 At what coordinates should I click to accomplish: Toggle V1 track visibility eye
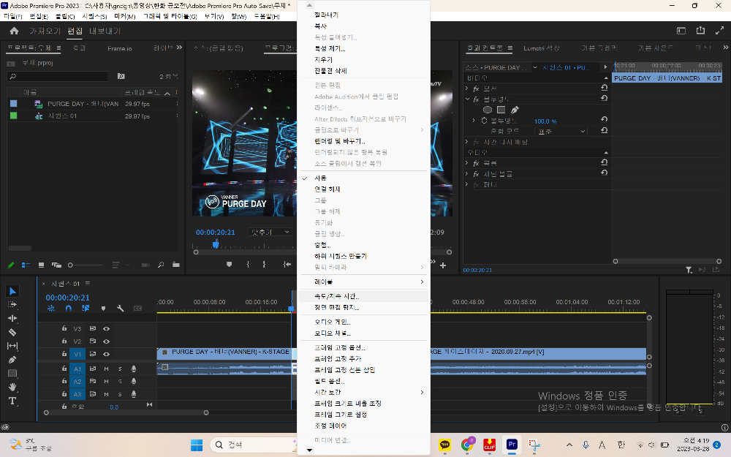[x=106, y=355]
